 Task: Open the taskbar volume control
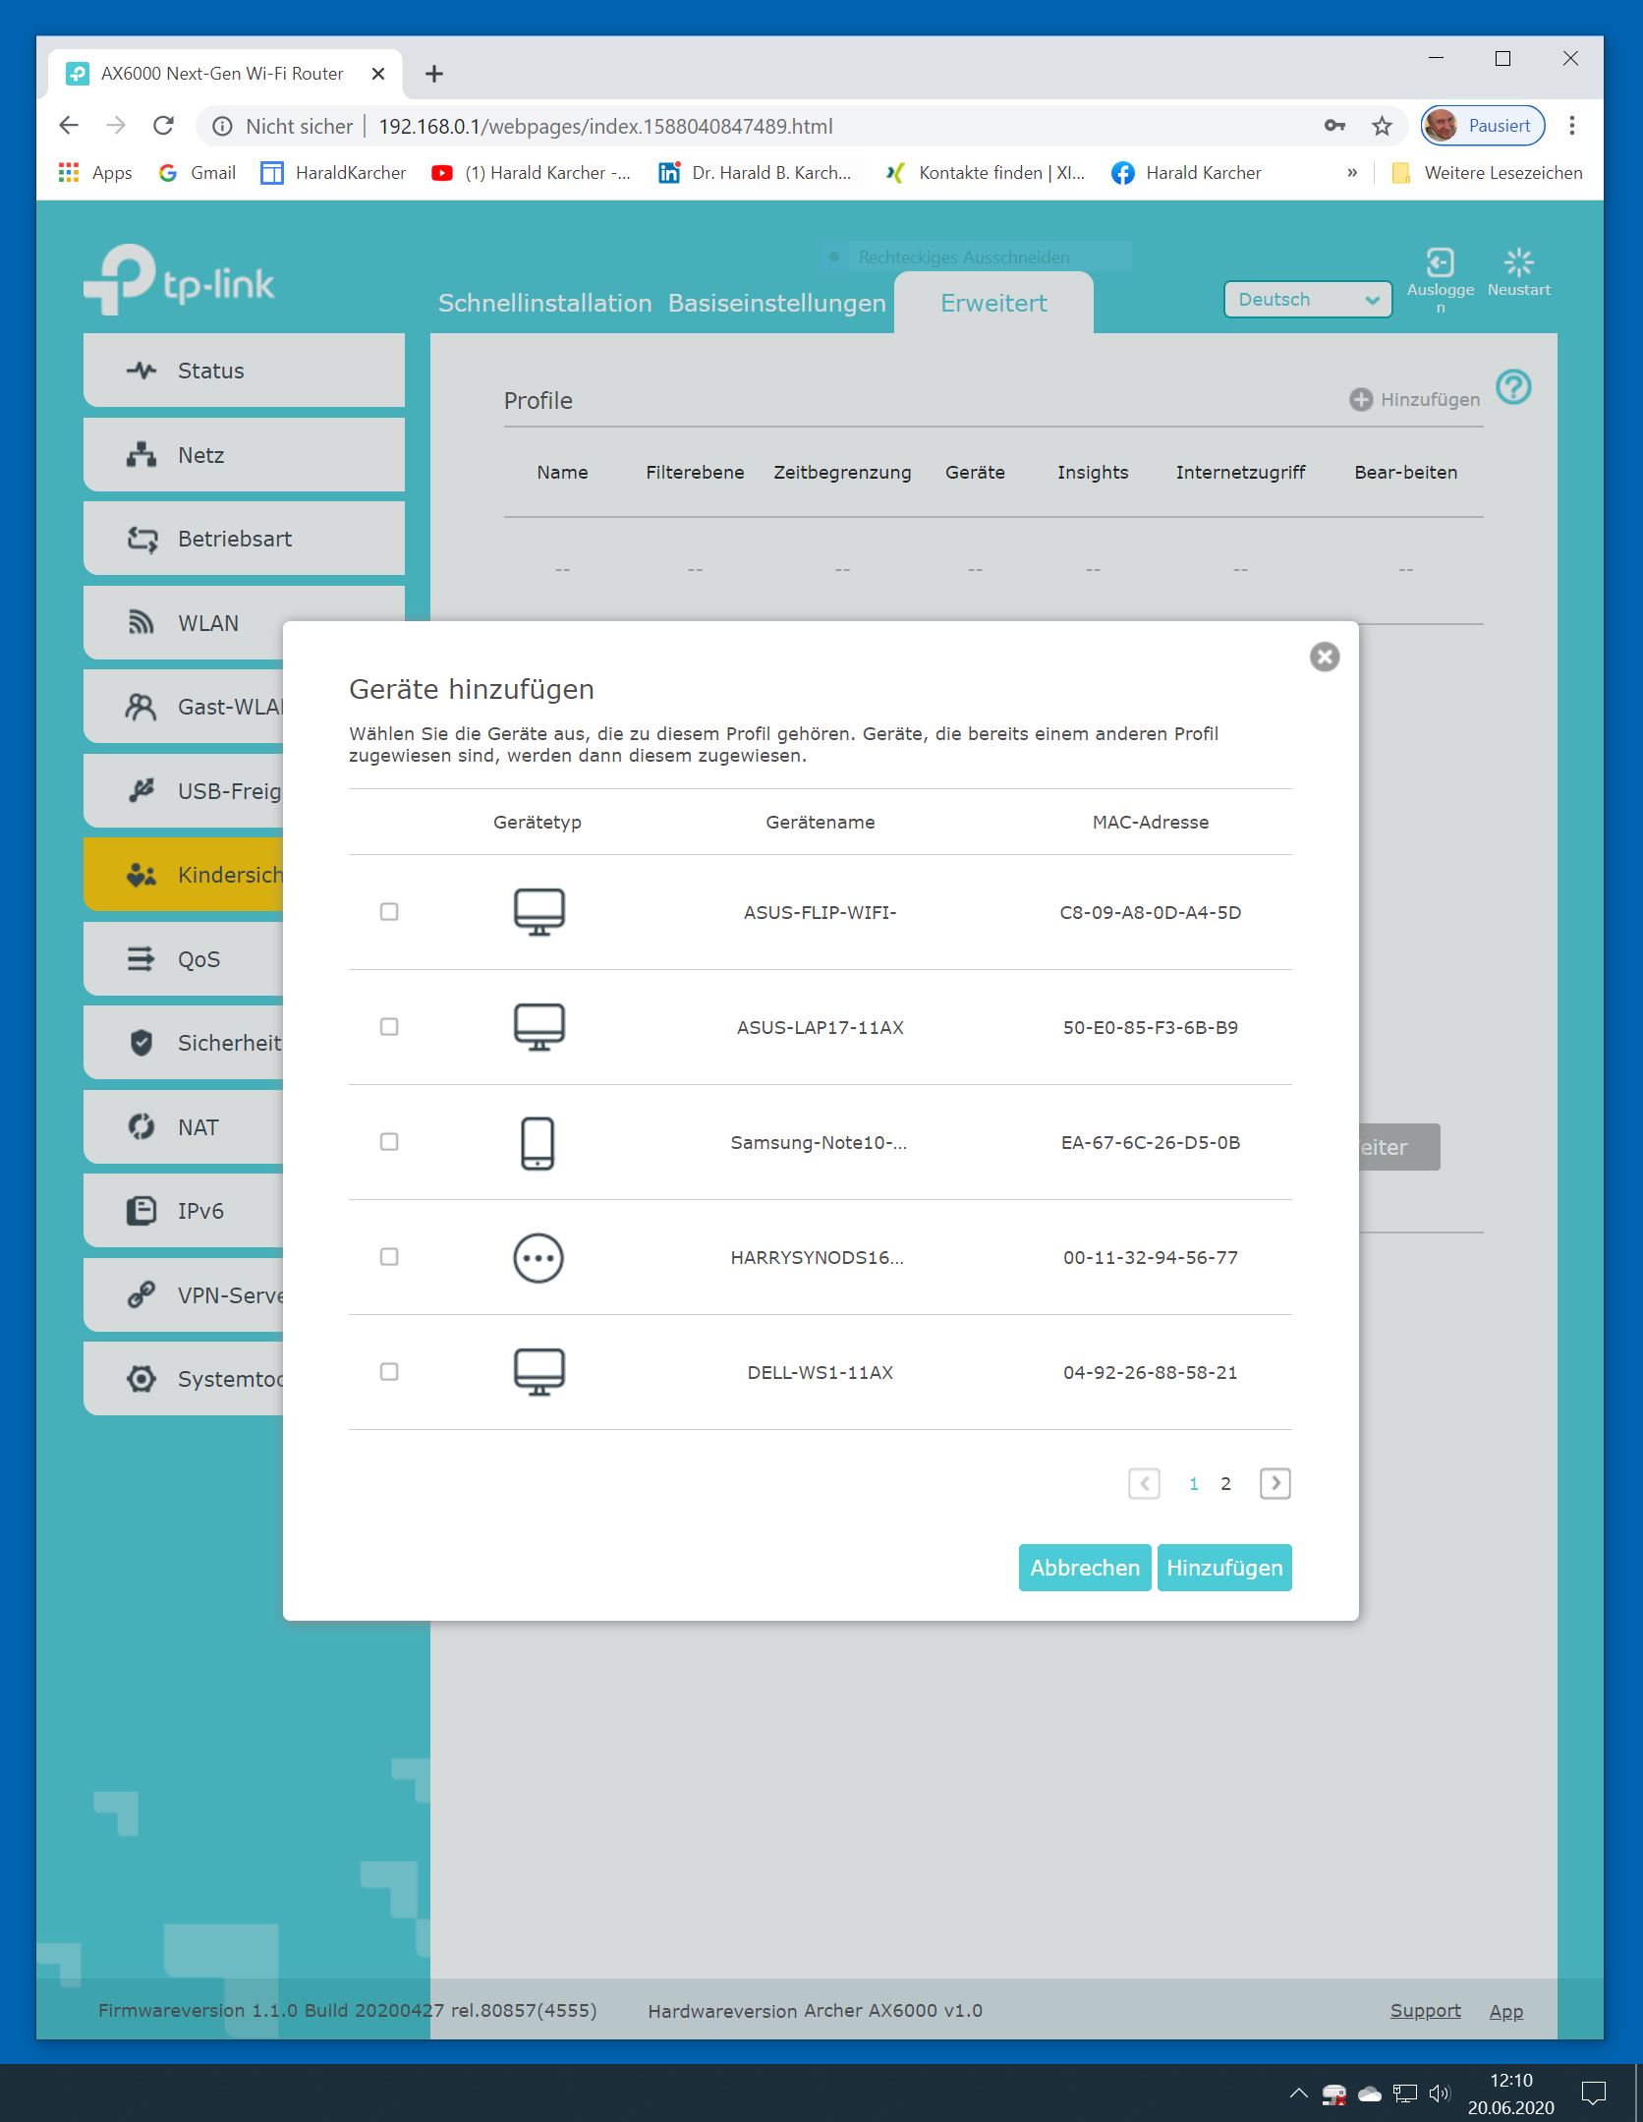point(1440,2093)
